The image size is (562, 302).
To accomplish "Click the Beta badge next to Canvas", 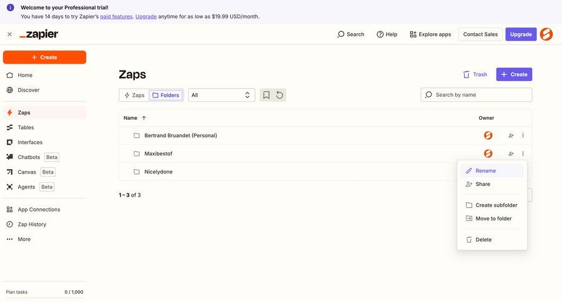I will point(48,172).
